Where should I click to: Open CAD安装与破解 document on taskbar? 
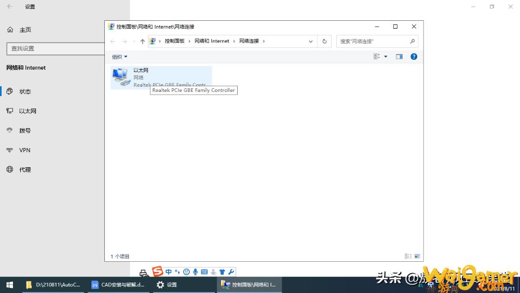pos(118,285)
